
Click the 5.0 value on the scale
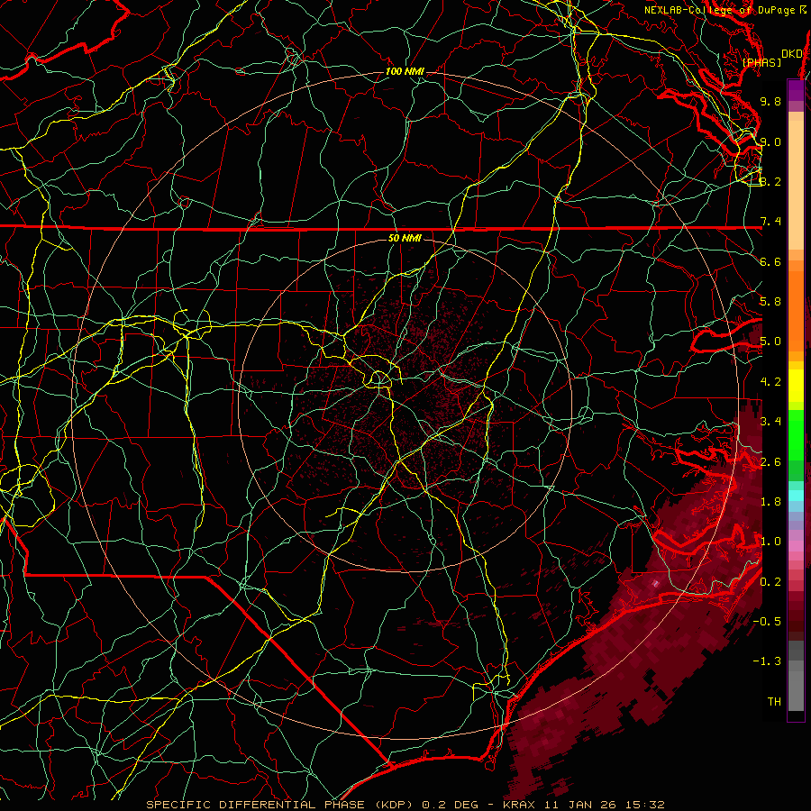point(770,342)
